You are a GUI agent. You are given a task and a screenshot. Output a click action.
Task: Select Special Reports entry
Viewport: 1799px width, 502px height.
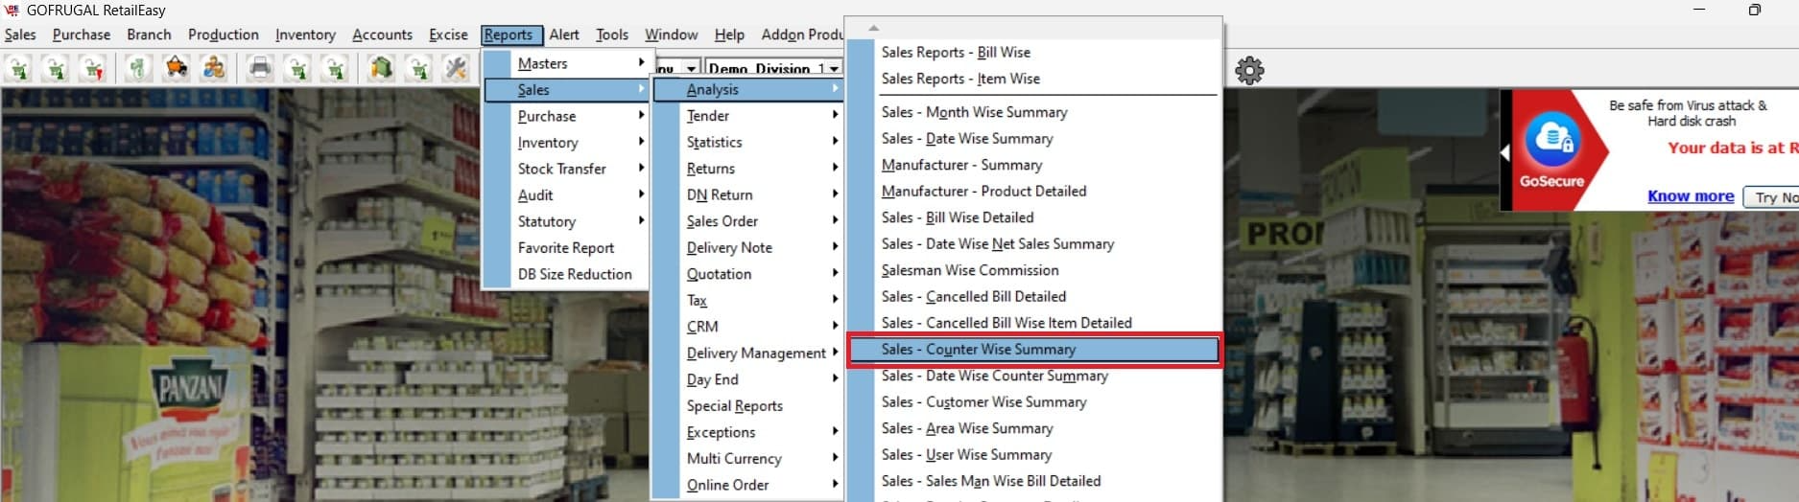point(747,405)
